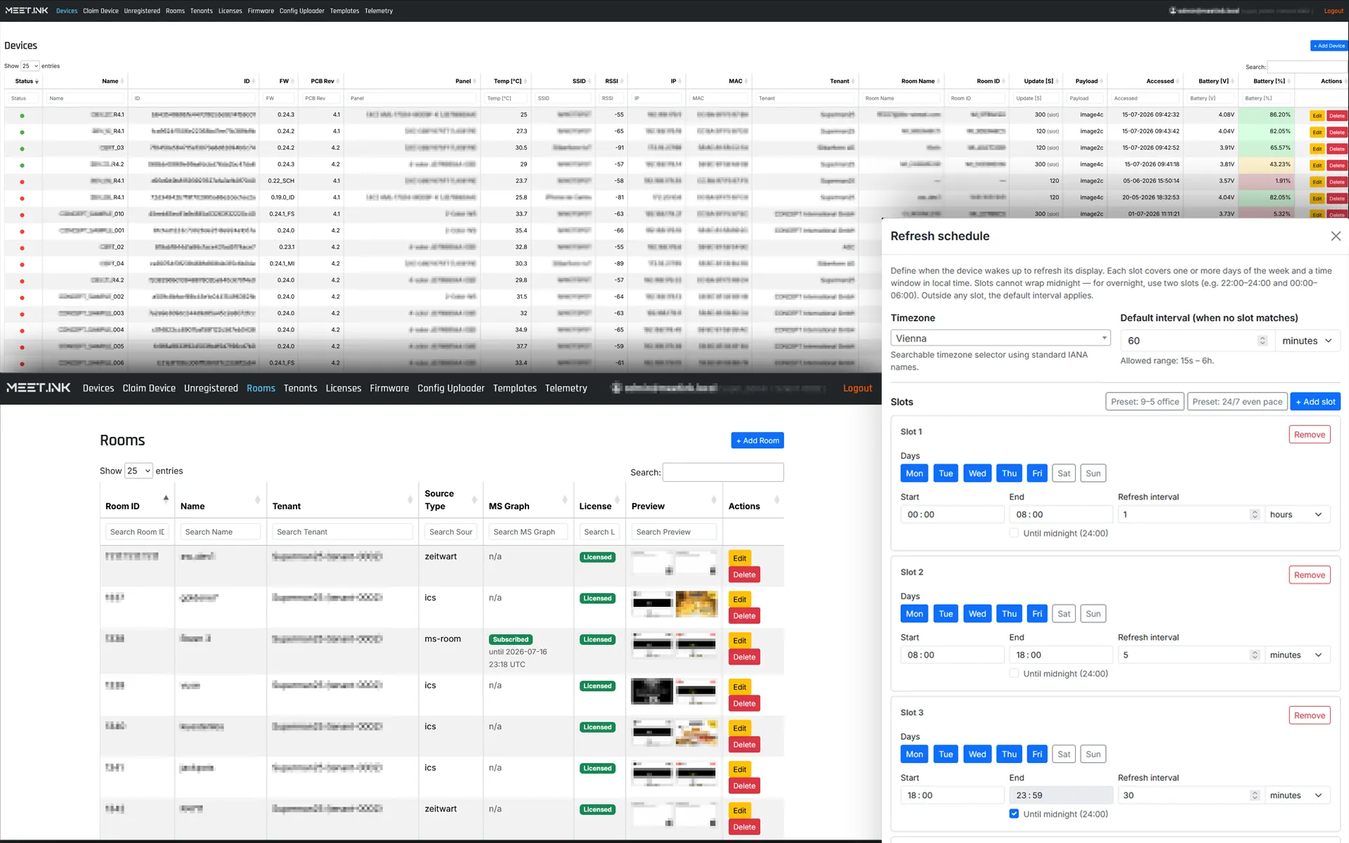Open Templates in lower navbar
This screenshot has height=843, width=1349.
point(515,388)
